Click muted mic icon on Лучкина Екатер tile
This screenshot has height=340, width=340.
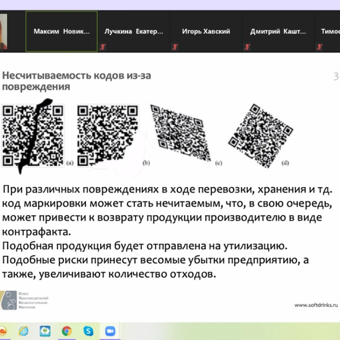(x=103, y=47)
